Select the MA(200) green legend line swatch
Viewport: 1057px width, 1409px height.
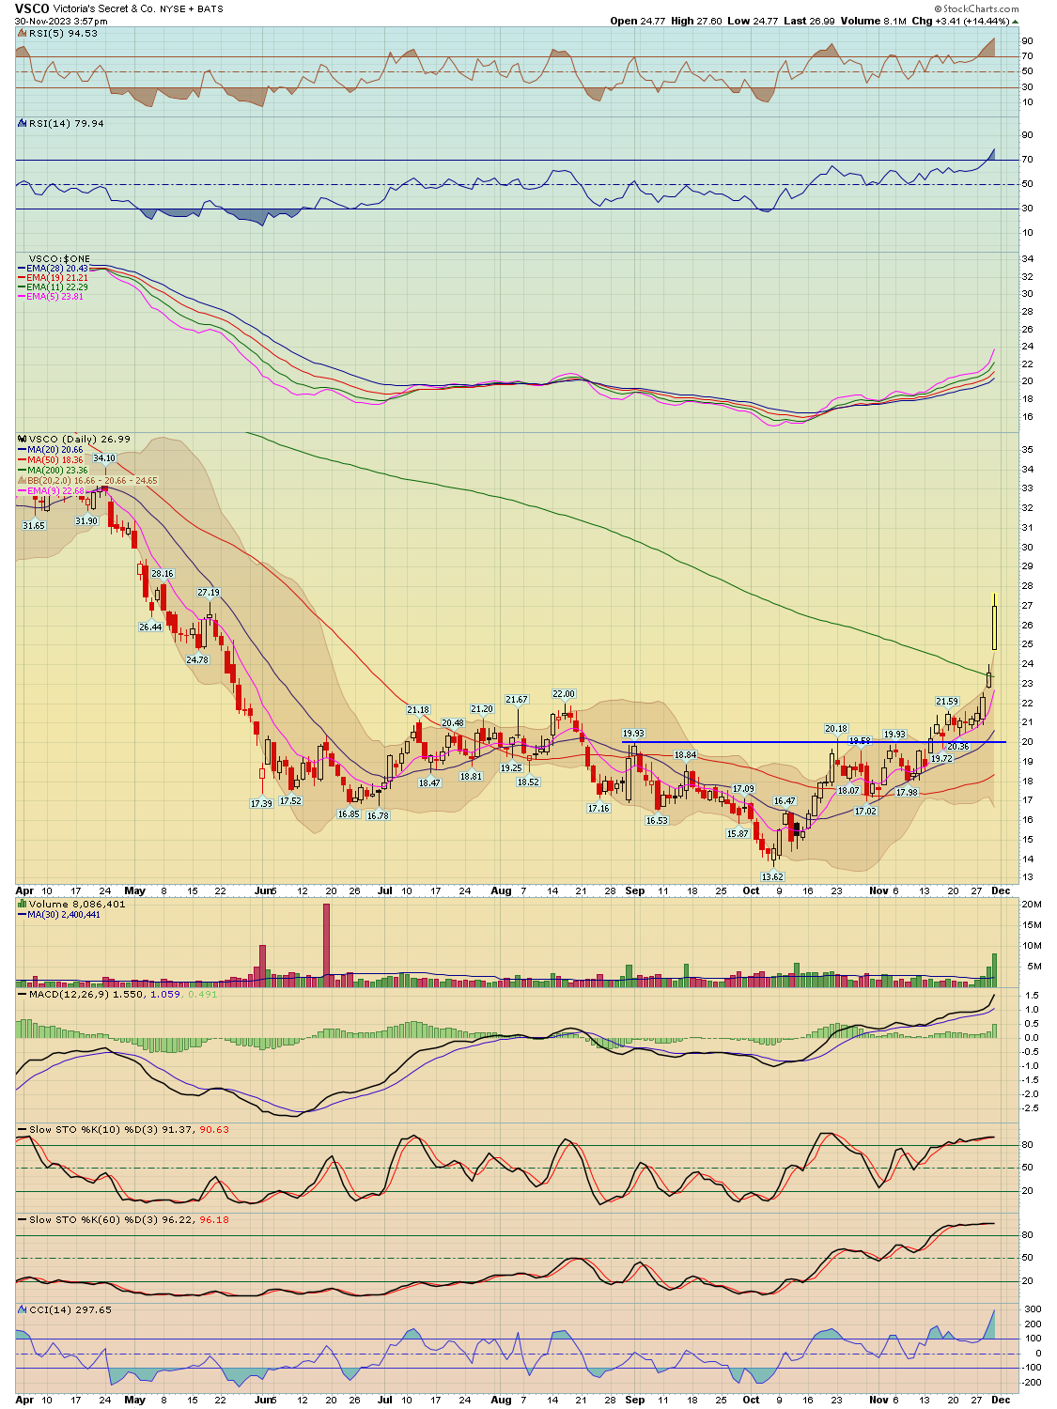23,470
